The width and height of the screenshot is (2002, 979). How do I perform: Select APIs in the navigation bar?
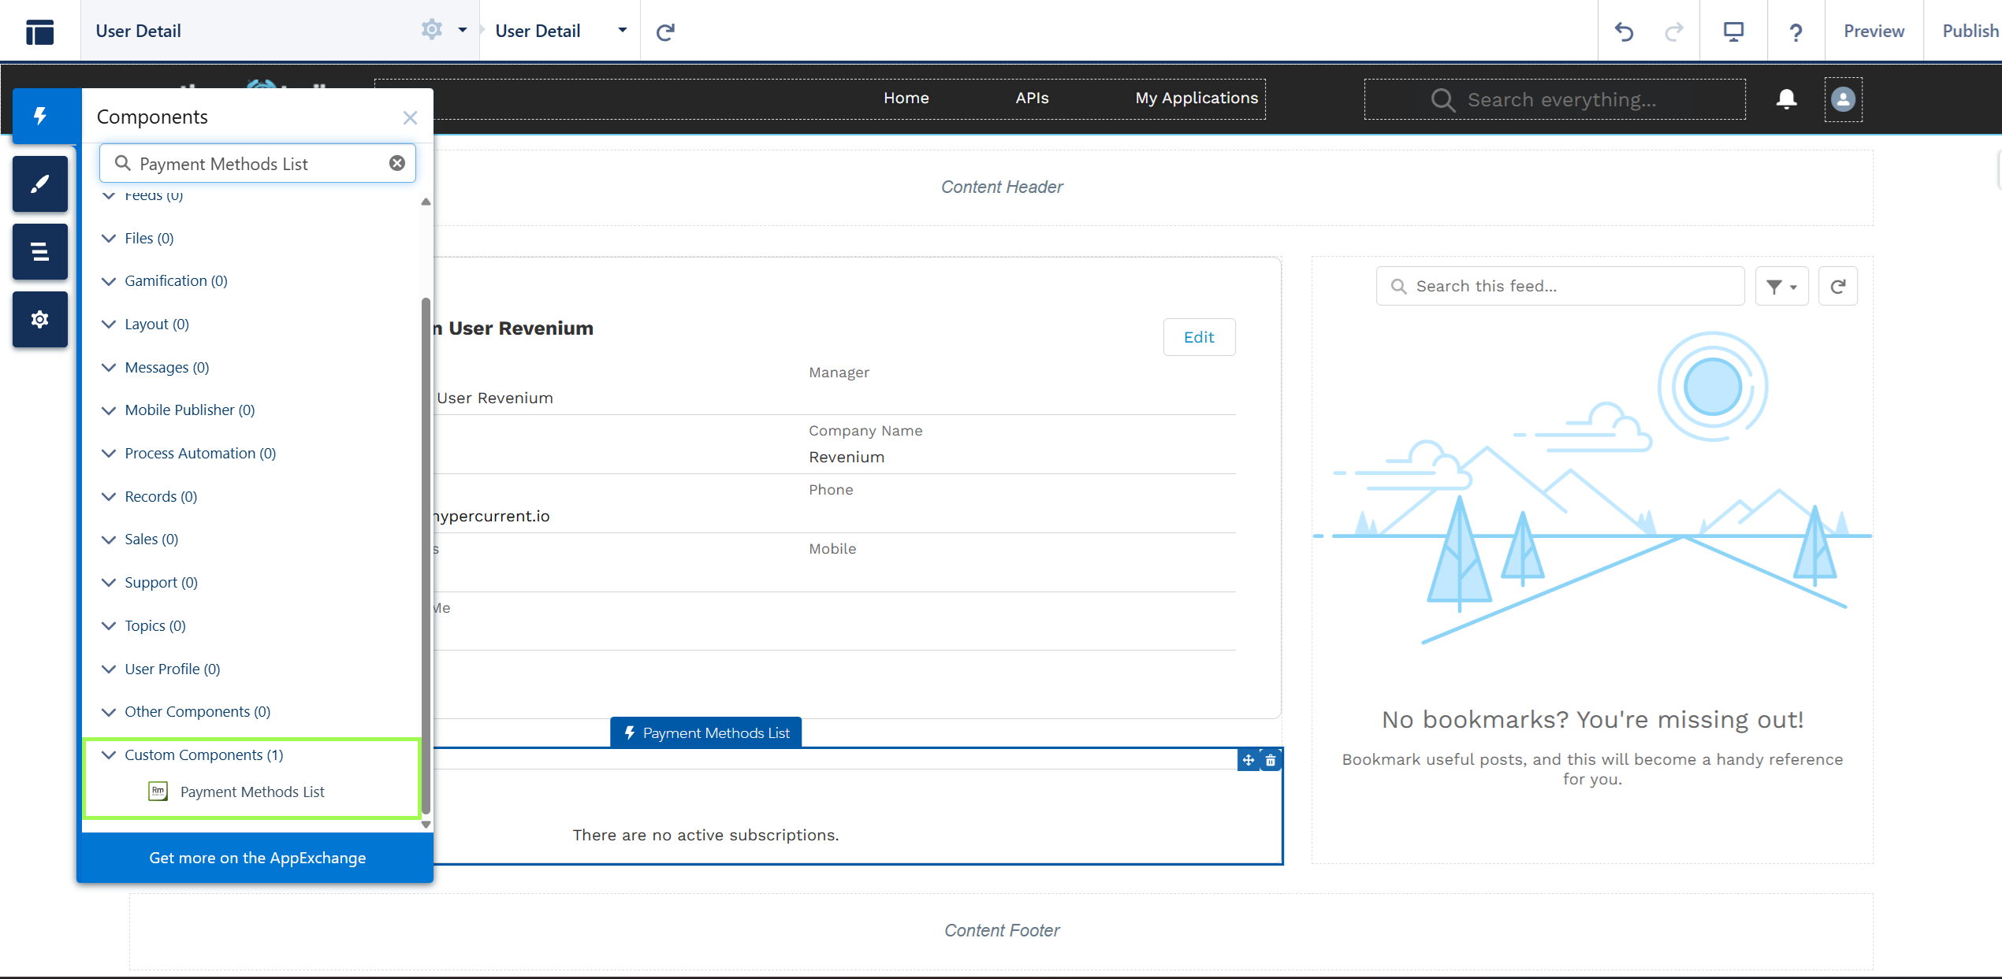1033,98
